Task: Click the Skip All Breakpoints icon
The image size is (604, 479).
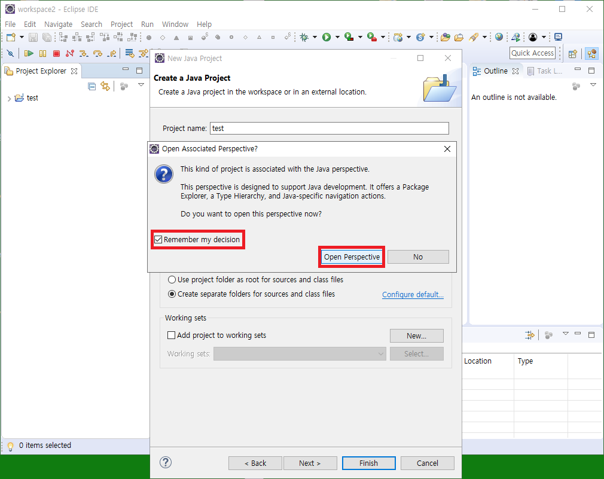Action: [10, 53]
